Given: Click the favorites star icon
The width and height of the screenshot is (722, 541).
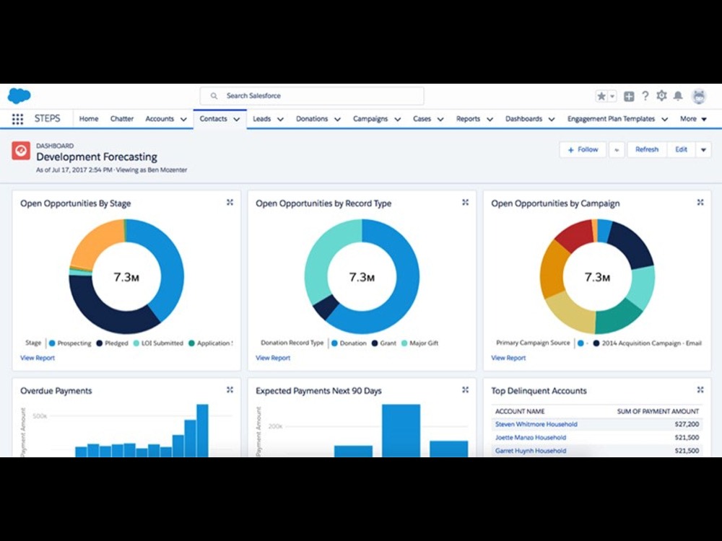Looking at the screenshot, I should click(x=601, y=96).
